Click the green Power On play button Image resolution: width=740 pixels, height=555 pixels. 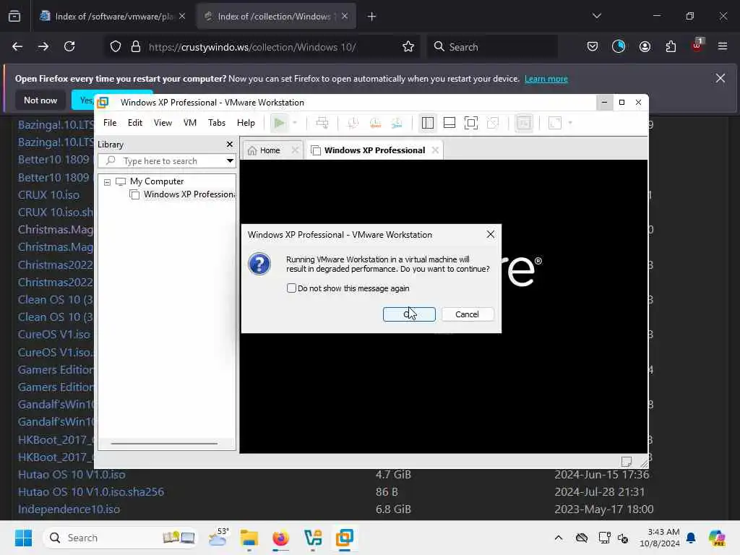[279, 123]
